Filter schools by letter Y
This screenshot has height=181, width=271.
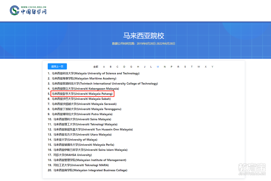pyautogui.click(x=212, y=67)
